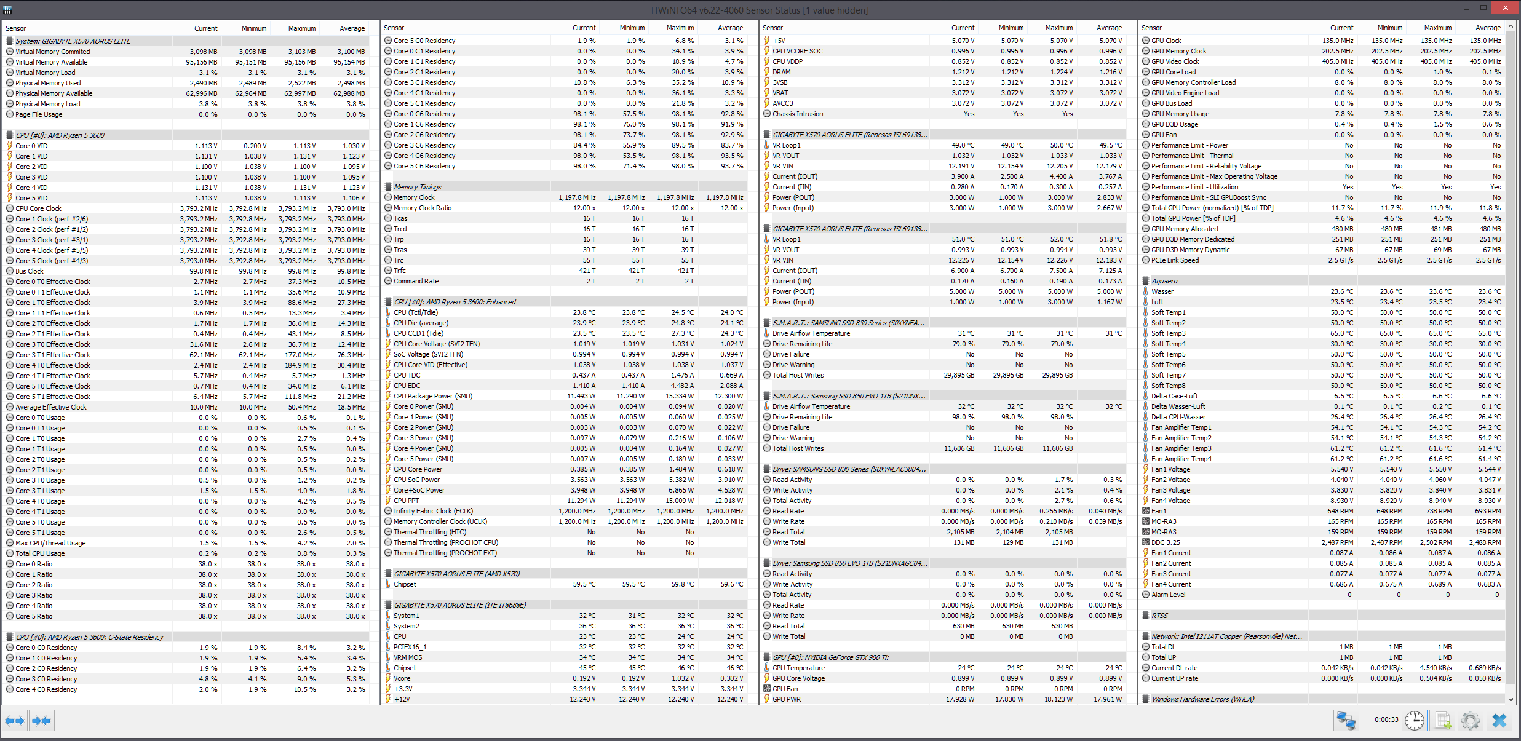Select the 'GPU Temperature' sensor row
This screenshot has height=741, width=1521.
(798, 668)
